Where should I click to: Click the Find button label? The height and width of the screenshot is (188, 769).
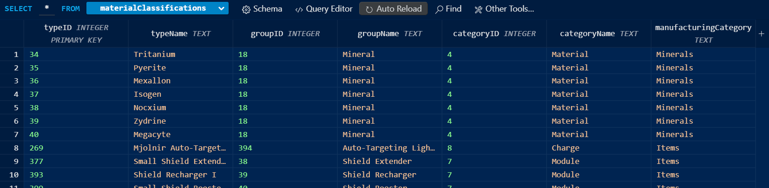(454, 9)
